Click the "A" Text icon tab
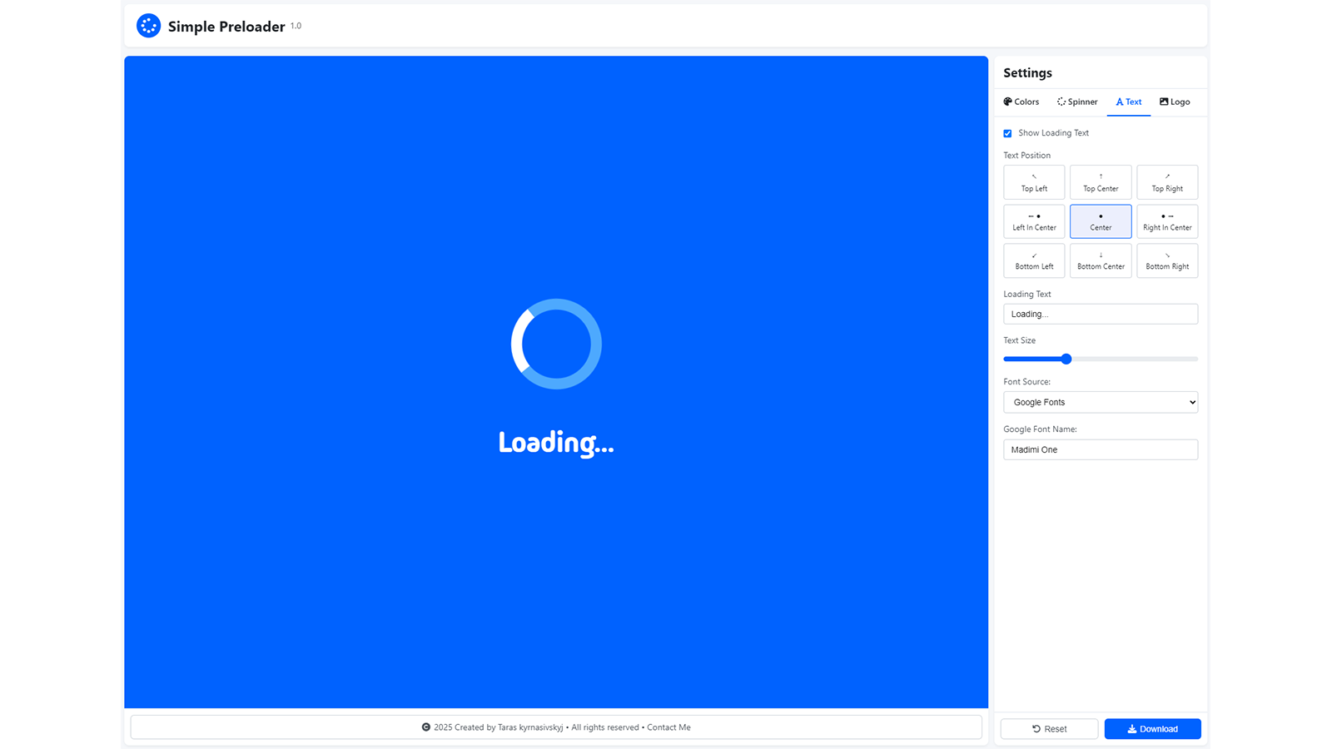This screenshot has width=1332, height=749. [1119, 102]
